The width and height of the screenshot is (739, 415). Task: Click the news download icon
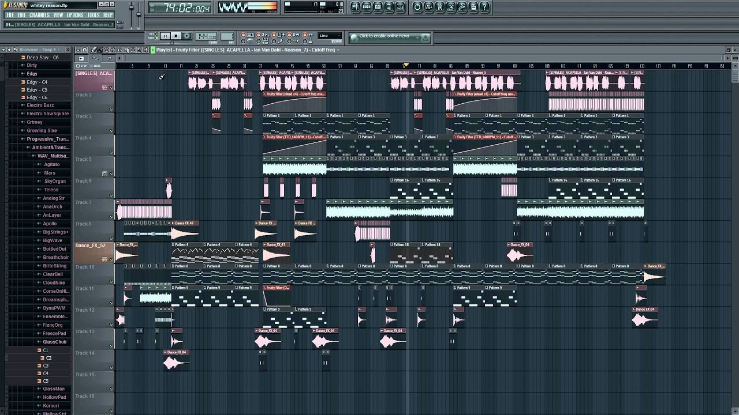(426, 38)
